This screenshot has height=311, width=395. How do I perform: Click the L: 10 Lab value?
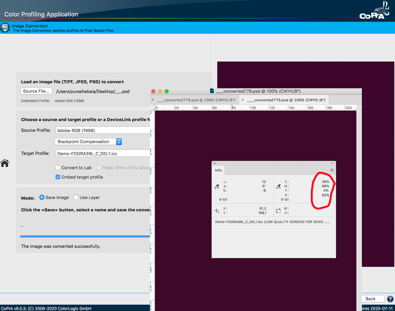[x=263, y=182]
